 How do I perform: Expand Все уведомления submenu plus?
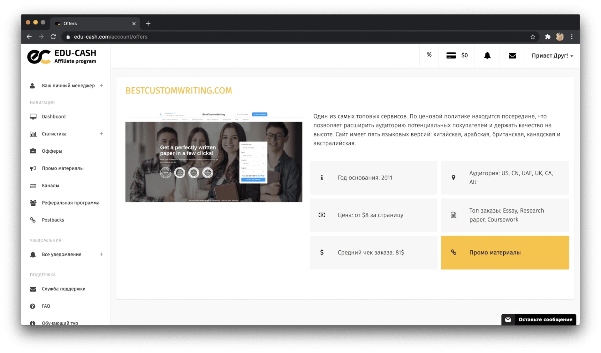(101, 254)
